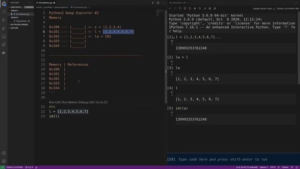Open the Source Control view
Screen dimensions: 300x169
point(4,20)
